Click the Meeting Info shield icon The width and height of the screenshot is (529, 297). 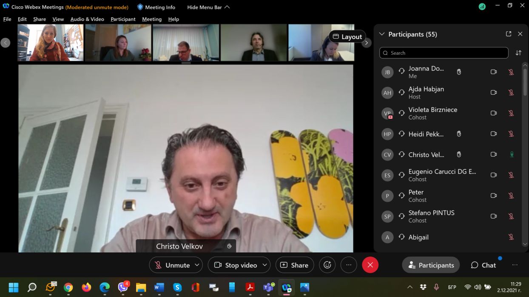click(x=140, y=7)
